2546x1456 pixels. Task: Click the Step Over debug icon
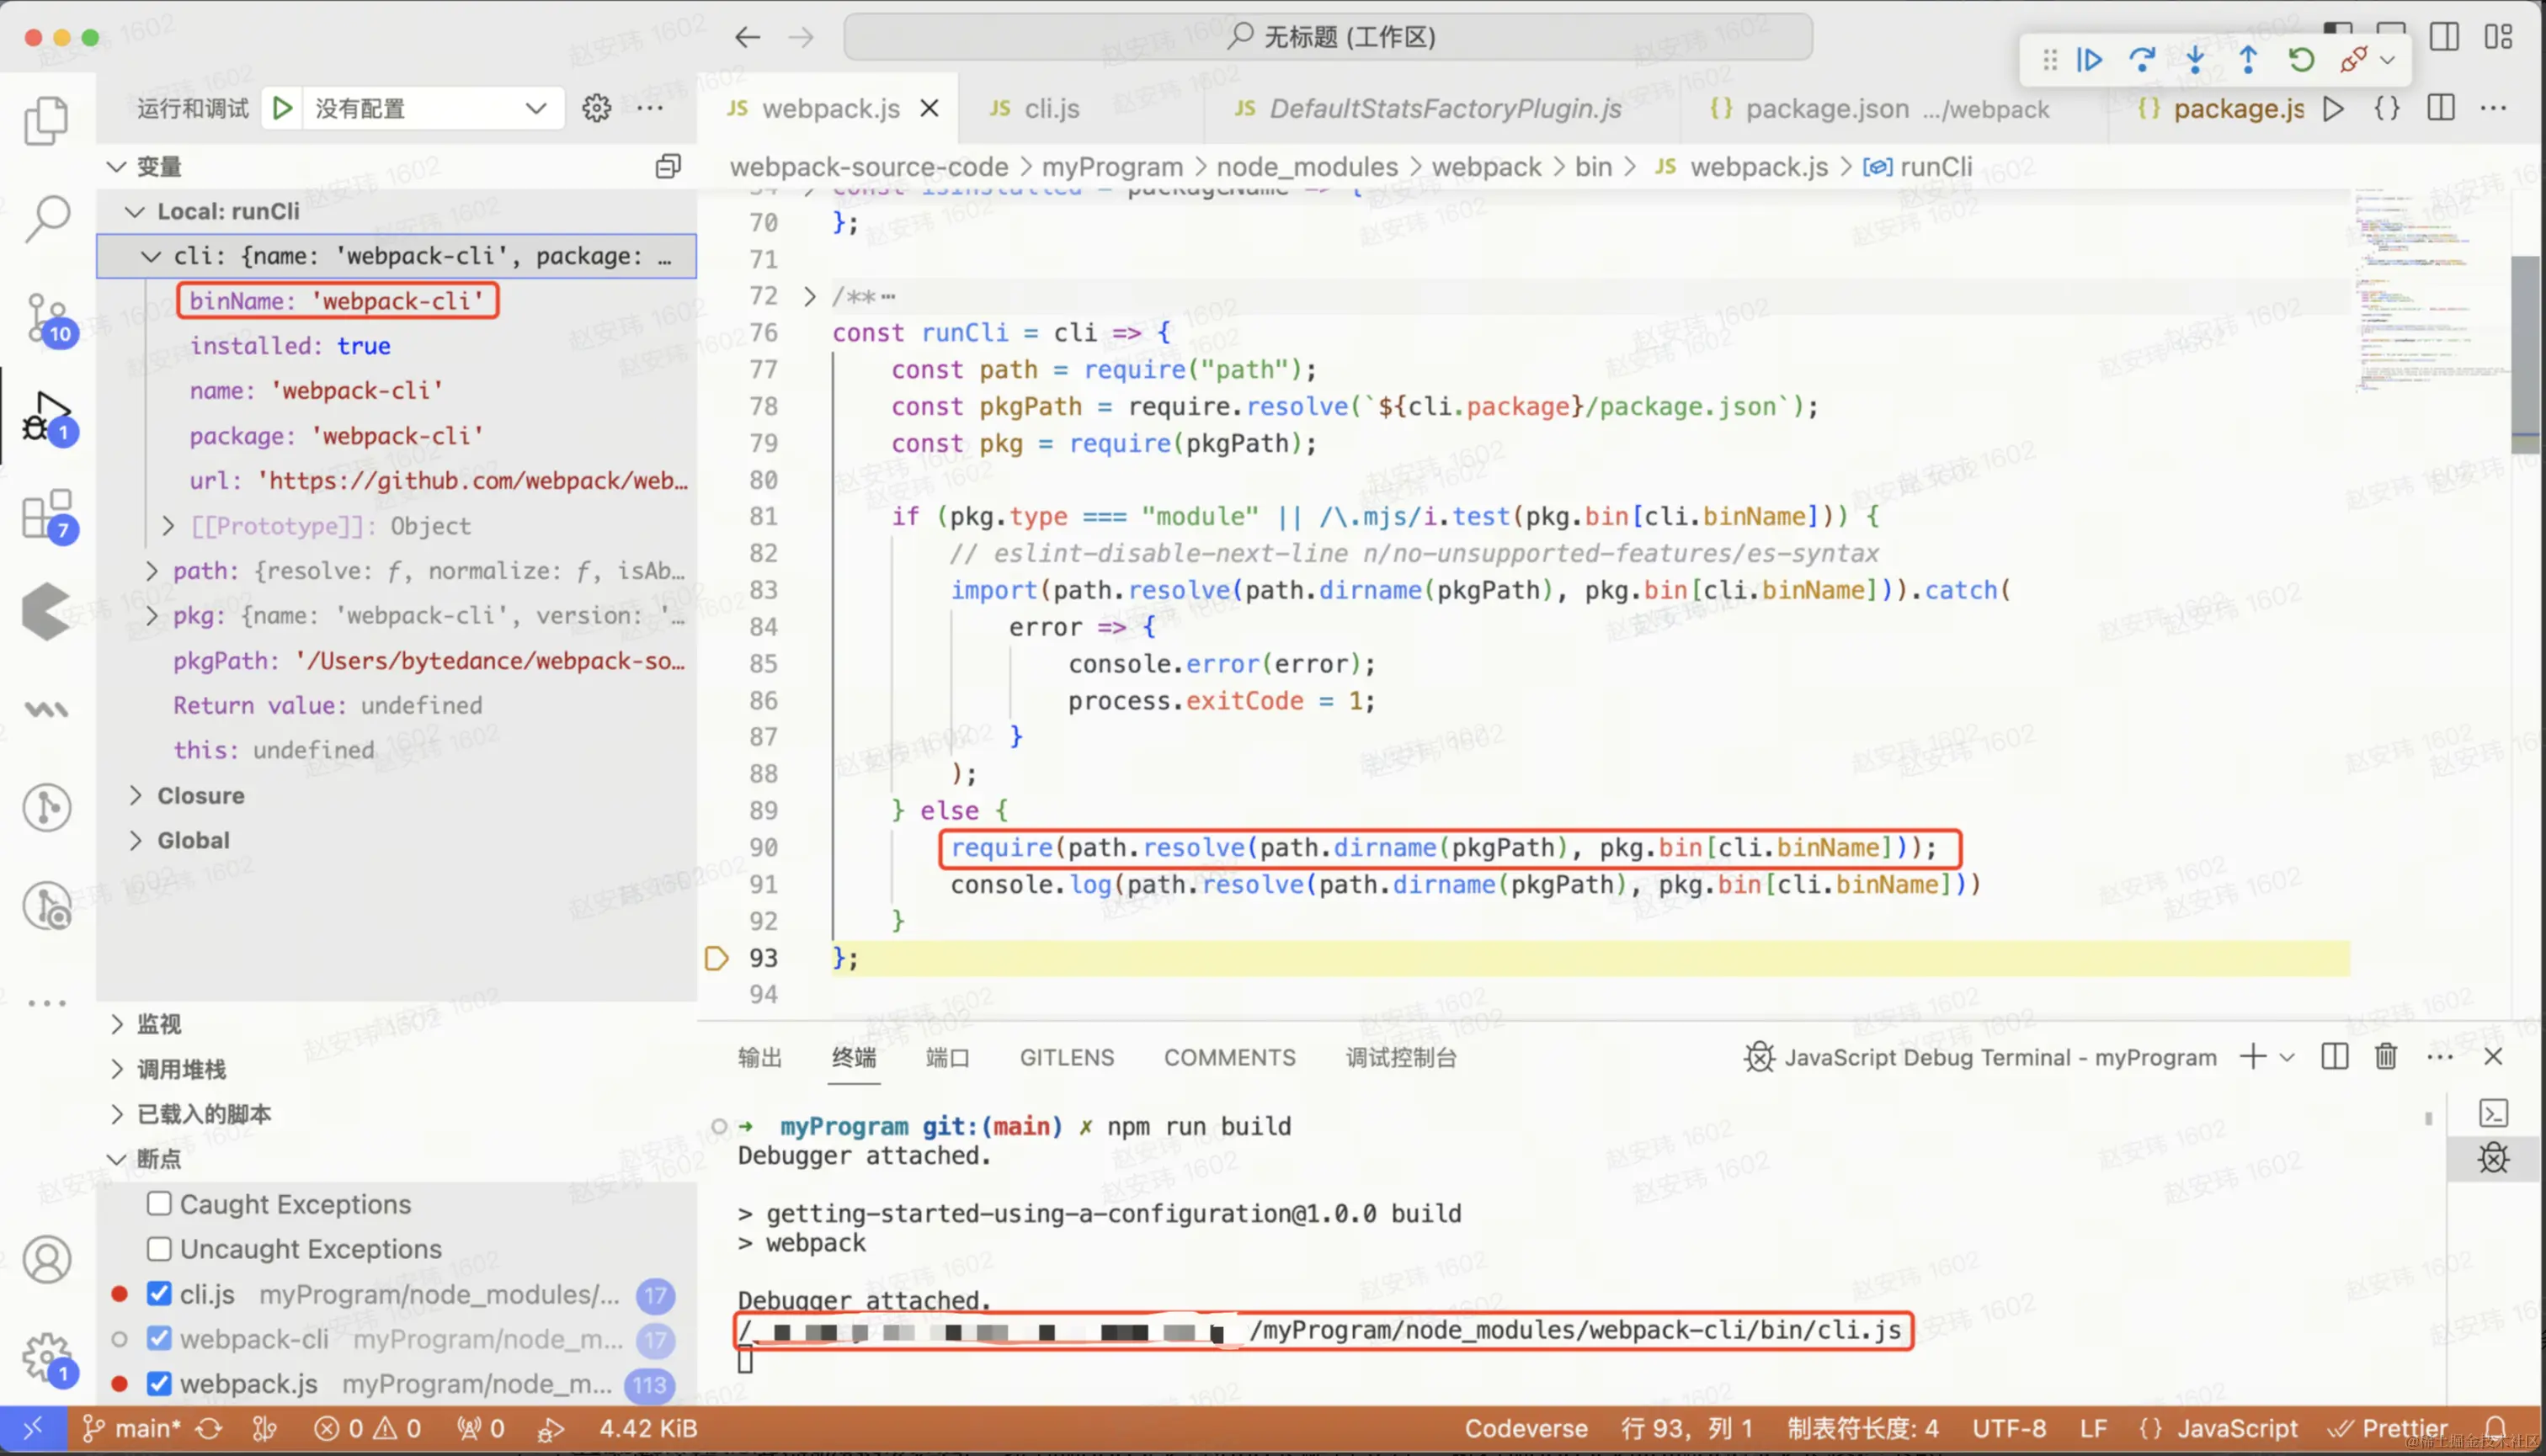click(x=2142, y=60)
